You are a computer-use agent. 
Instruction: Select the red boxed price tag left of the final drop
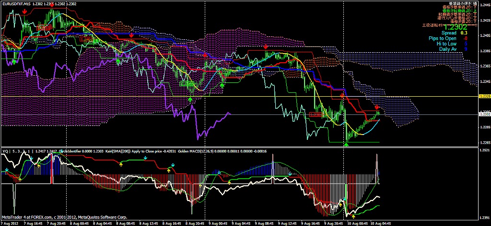pyautogui.click(x=316, y=114)
